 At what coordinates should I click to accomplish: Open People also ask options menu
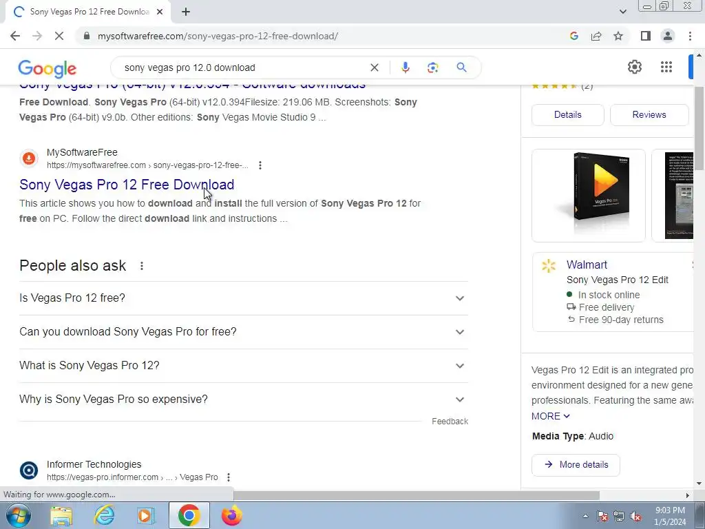[142, 266]
